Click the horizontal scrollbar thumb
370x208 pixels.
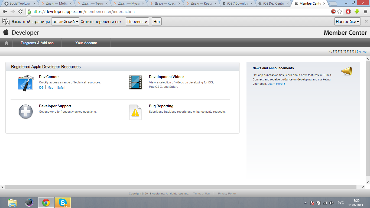pos(181,187)
